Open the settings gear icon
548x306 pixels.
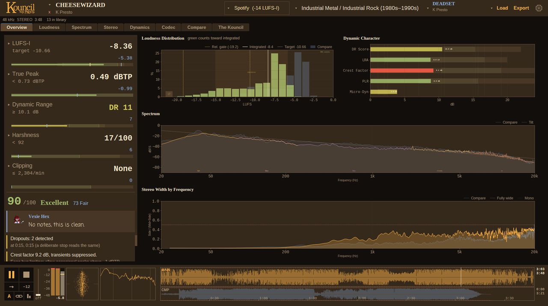pyautogui.click(x=539, y=8)
